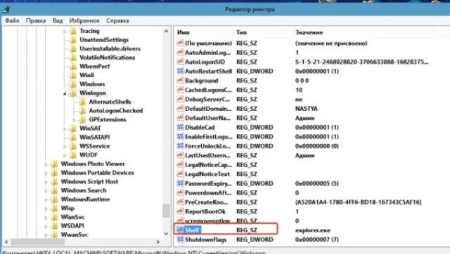Expand the Tracing tree node
The width and height of the screenshot is (450, 254).
pyautogui.click(x=65, y=31)
